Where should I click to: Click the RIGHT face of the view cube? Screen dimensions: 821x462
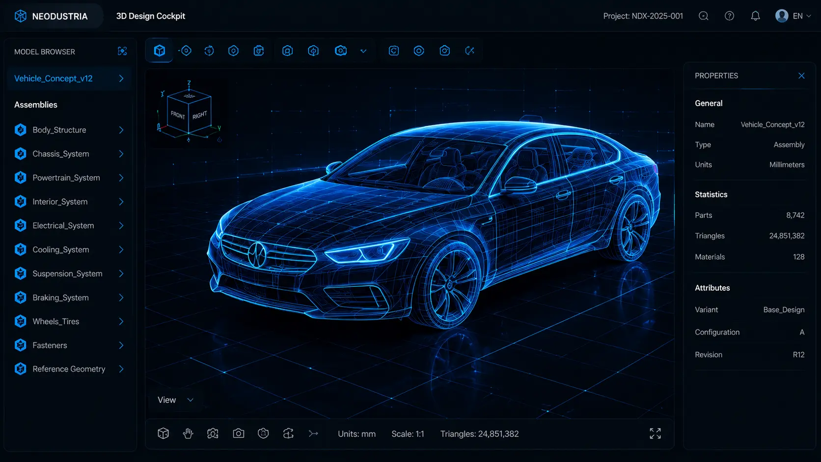click(200, 115)
